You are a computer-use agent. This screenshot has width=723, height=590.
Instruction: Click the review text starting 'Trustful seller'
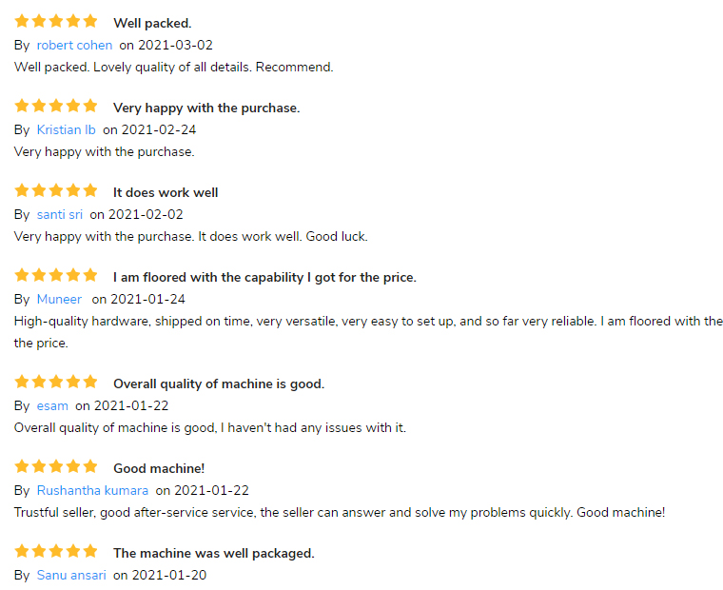(x=340, y=512)
